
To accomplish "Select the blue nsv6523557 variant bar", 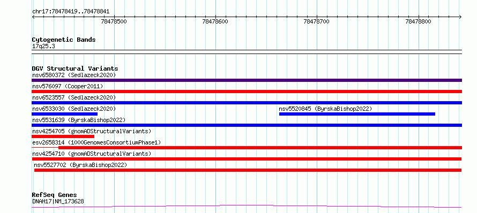I will (247, 103).
